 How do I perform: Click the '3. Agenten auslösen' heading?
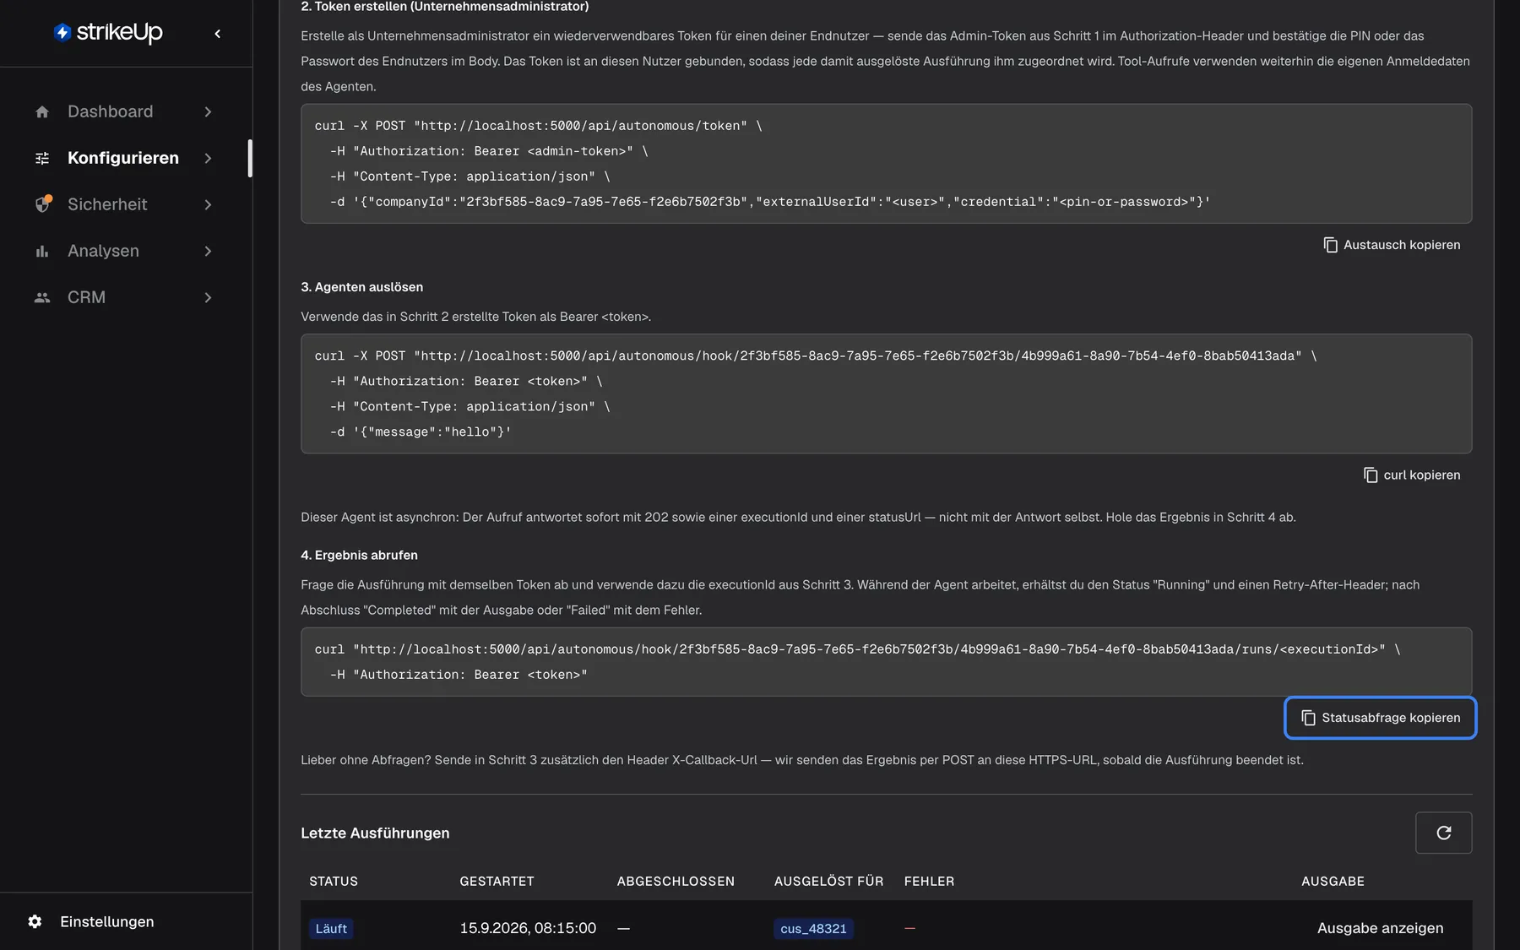click(x=361, y=287)
